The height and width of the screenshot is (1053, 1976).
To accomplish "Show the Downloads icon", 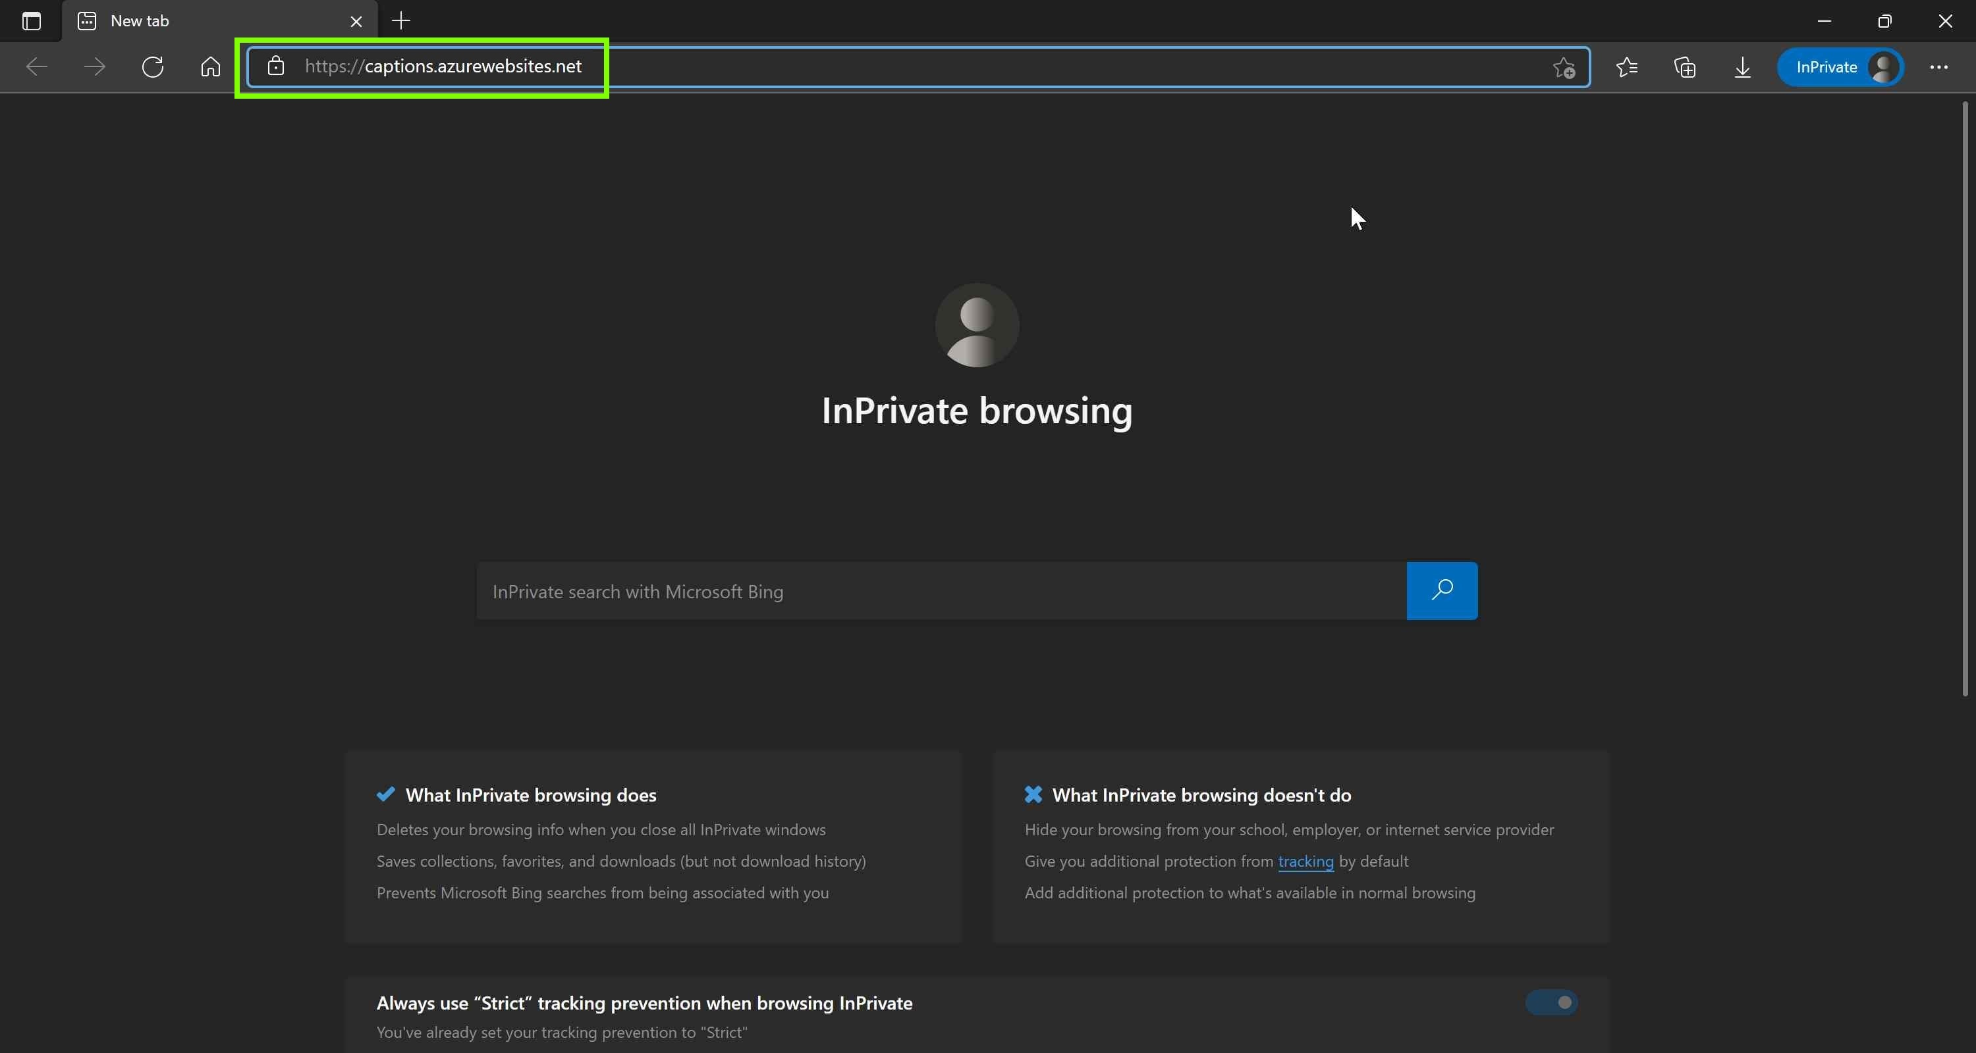I will (1742, 67).
